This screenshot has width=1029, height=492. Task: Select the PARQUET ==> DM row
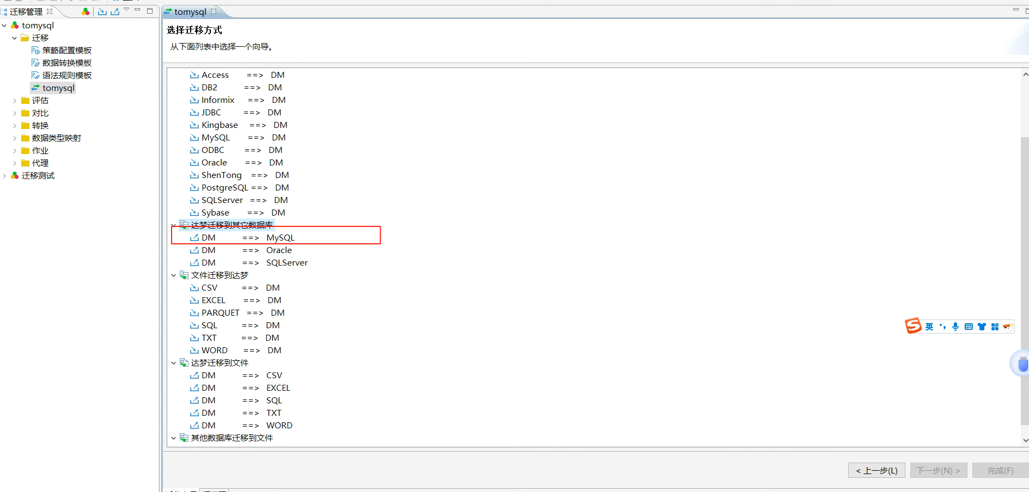(x=238, y=313)
